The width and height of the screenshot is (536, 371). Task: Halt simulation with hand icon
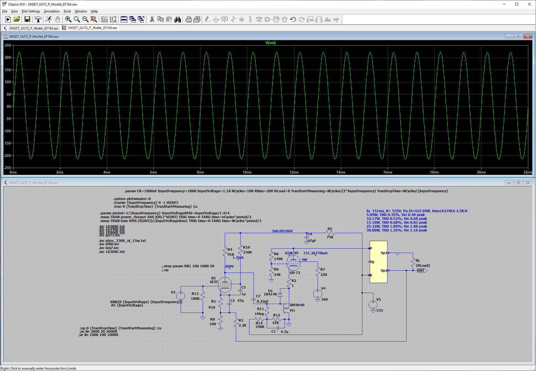pyautogui.click(x=57, y=19)
